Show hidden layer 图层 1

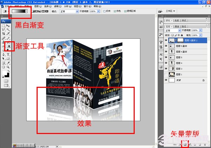(x=166, y=74)
